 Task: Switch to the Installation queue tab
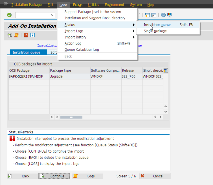26,52
